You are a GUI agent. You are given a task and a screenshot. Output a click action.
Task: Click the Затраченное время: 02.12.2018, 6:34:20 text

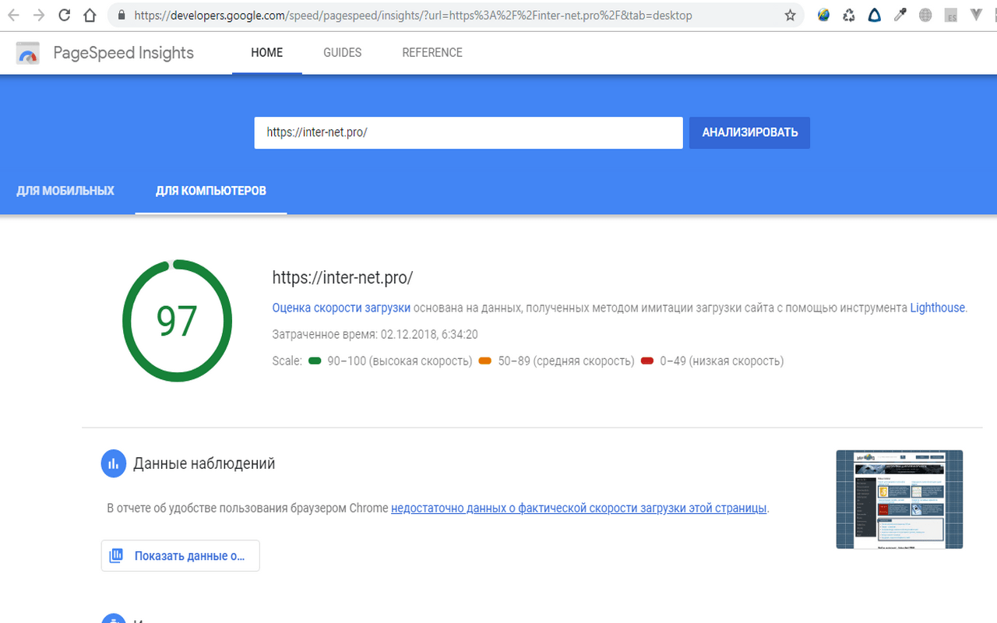tap(375, 334)
